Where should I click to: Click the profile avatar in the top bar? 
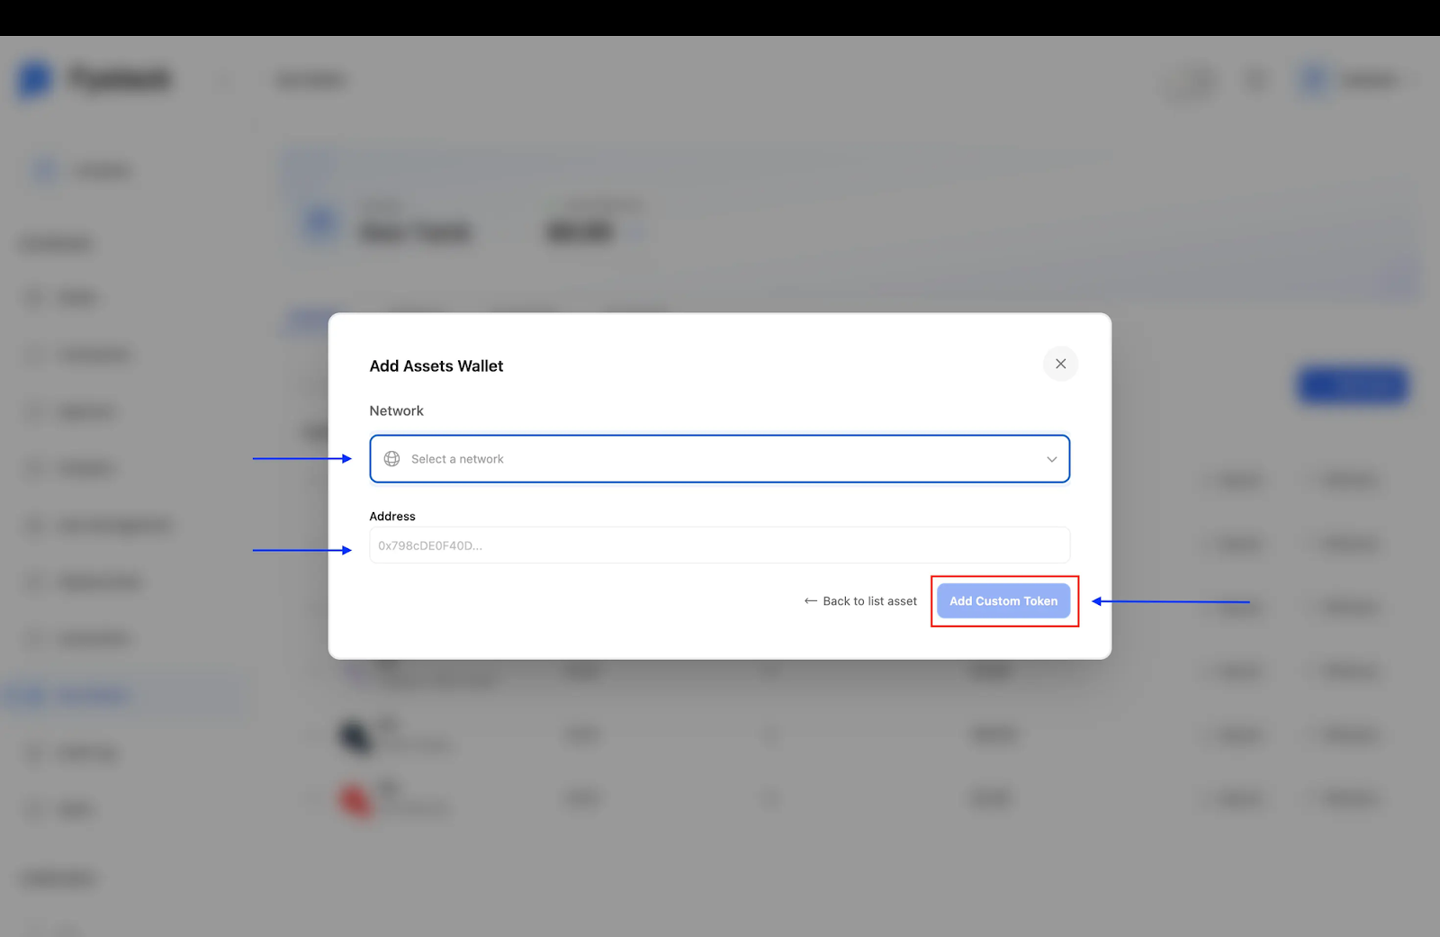pos(1313,79)
